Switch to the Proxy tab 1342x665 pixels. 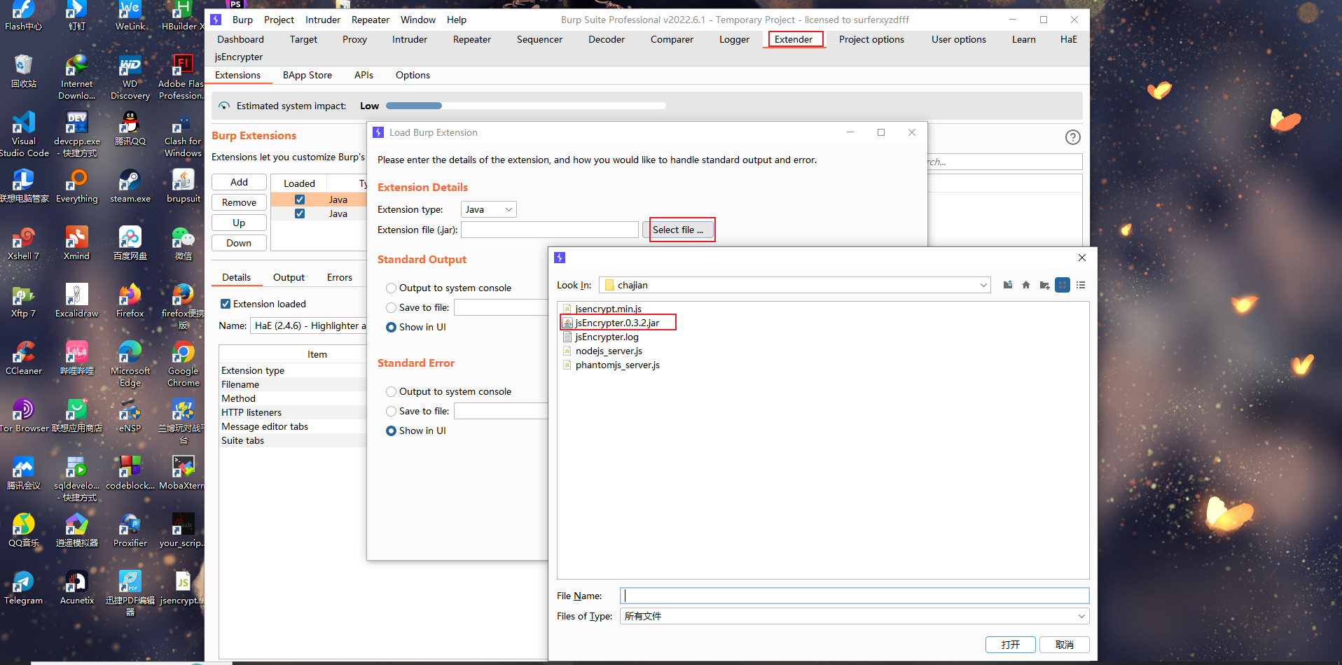click(354, 39)
